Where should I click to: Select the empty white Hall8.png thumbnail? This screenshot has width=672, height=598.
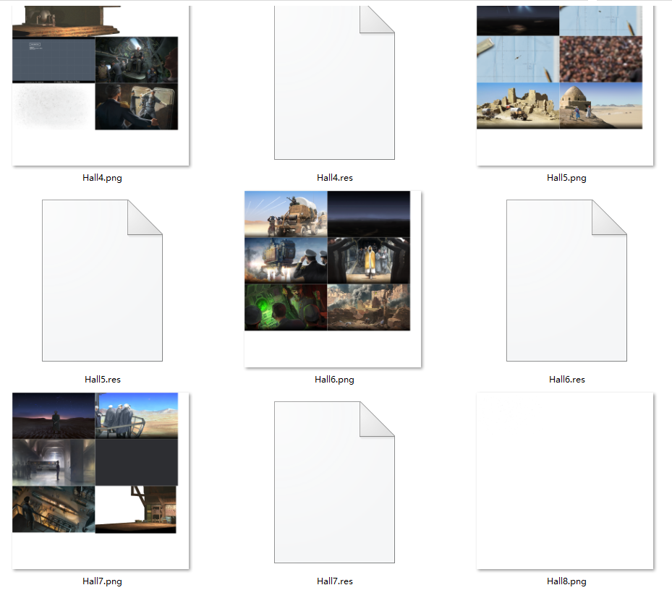coord(565,481)
